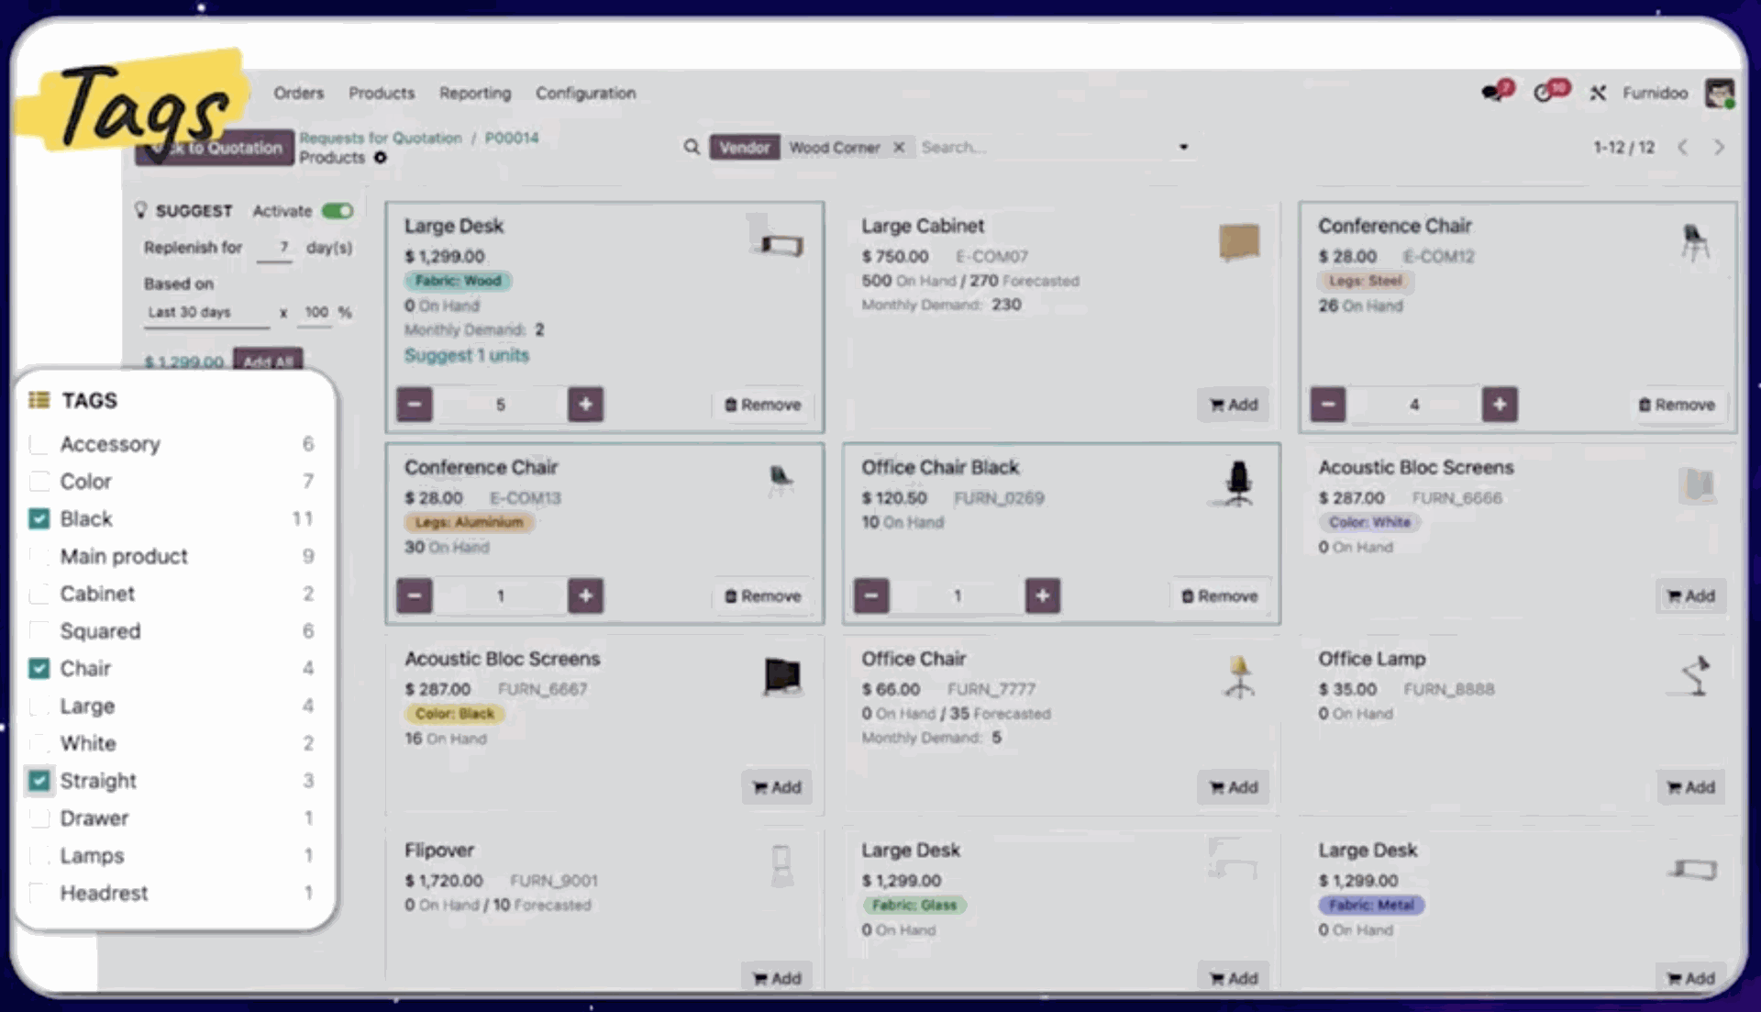Increase Large Desk quantity with plus stepper

point(585,404)
